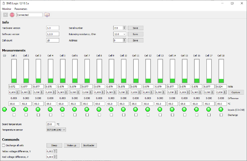Click the Serial number spinner arrows

tap(124, 28)
